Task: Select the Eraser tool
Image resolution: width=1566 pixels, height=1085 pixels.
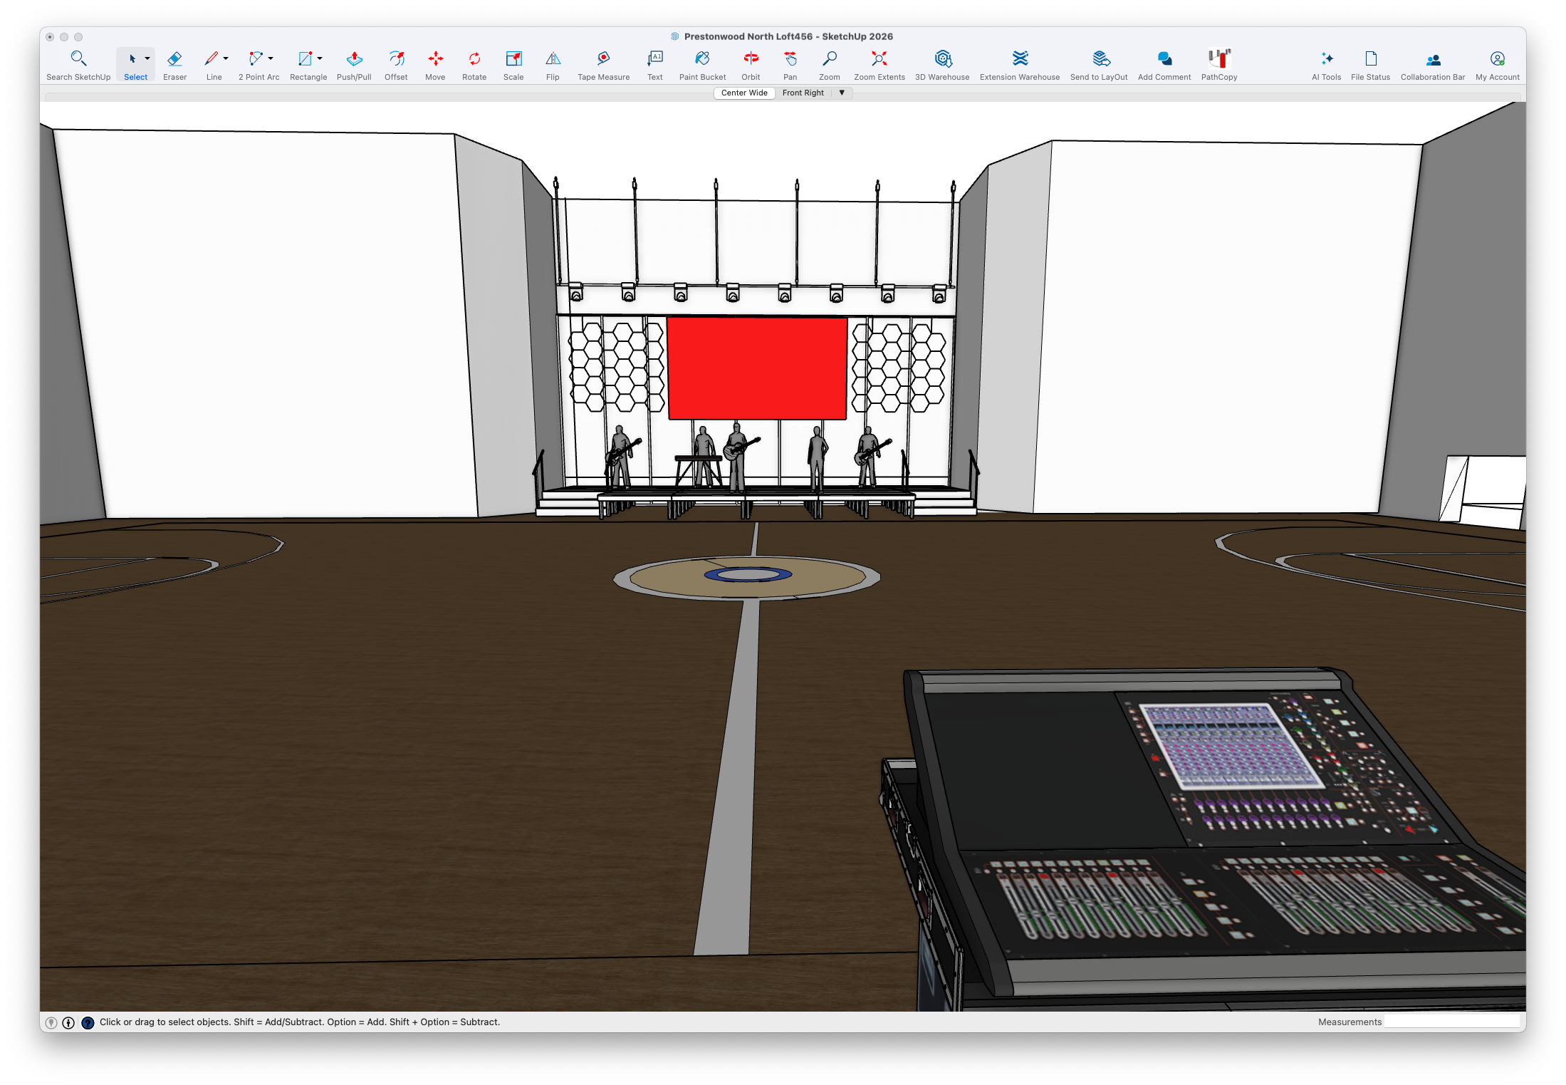Action: (174, 65)
